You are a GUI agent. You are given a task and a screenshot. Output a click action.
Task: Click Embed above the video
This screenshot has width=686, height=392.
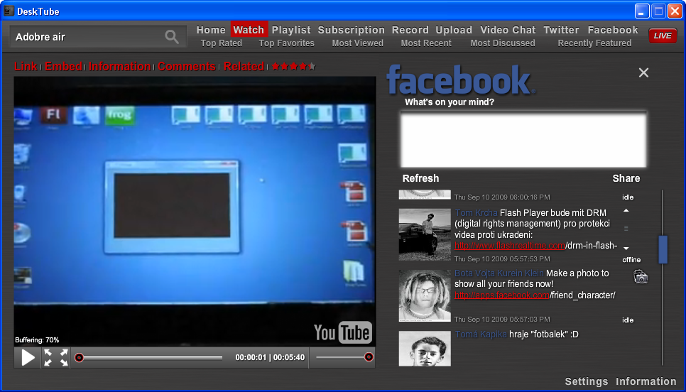coord(63,67)
